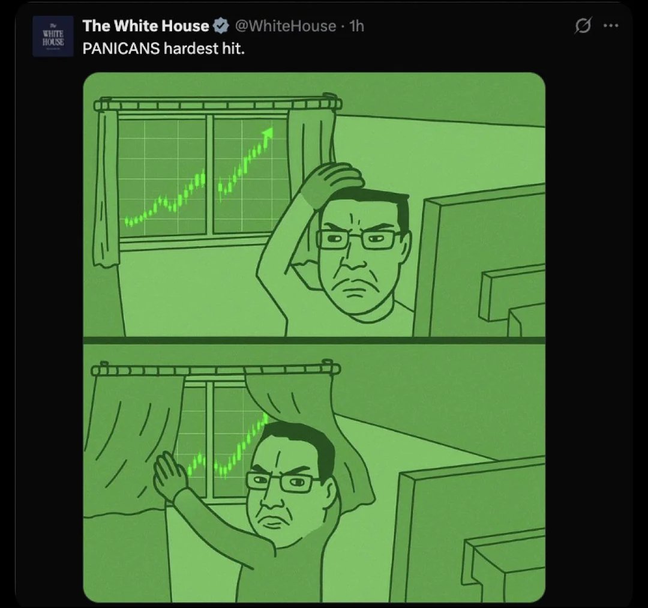Click the curtain rod in top panel
The height and width of the screenshot is (608, 648).
tap(218, 104)
